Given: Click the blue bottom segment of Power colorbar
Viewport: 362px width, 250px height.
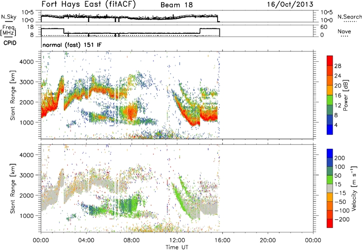Looking at the screenshot, I should [x=330, y=130].
